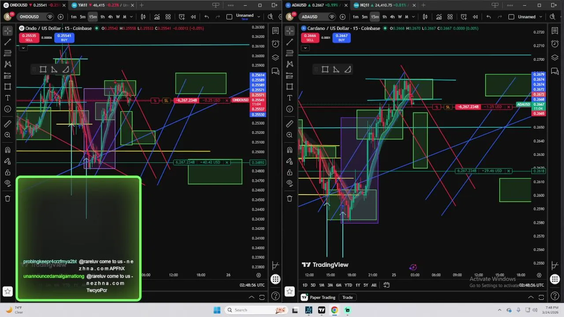Open the indicators button in ADAUSD top toolbar
This screenshot has width=564, height=317.
[x=439, y=17]
